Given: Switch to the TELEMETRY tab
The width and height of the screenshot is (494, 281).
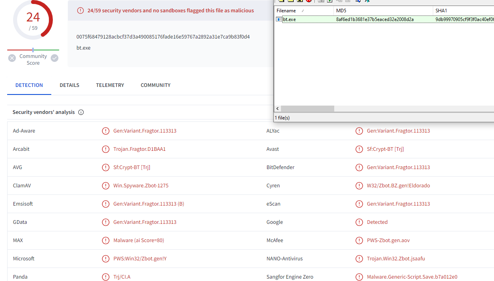Looking at the screenshot, I should tap(110, 85).
